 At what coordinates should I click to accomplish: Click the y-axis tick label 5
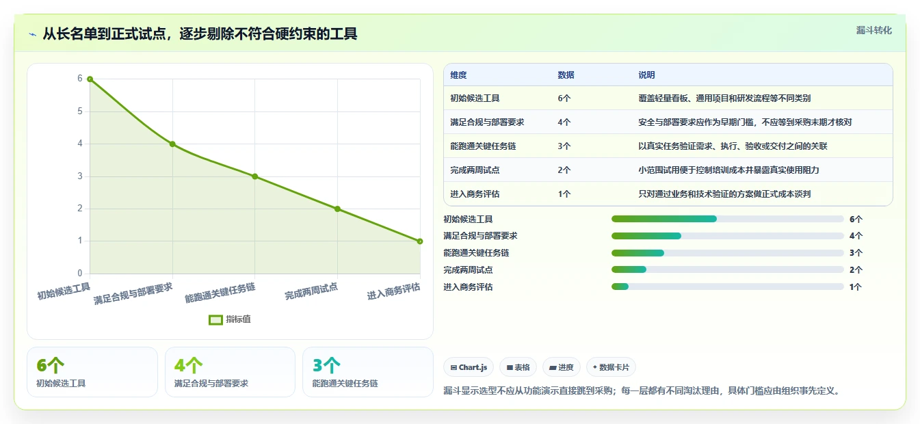[80, 111]
